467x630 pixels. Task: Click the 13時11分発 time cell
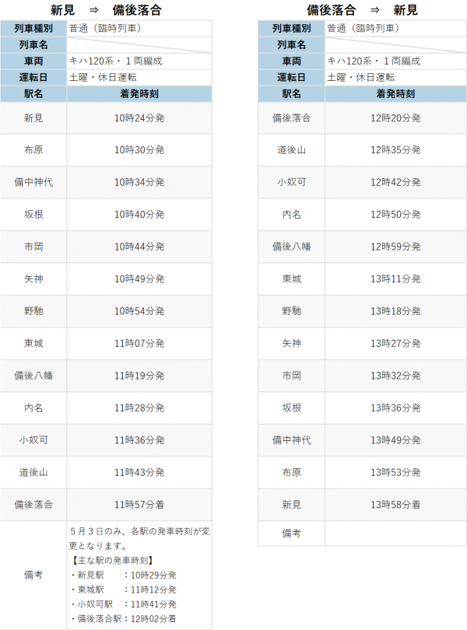tap(395, 279)
